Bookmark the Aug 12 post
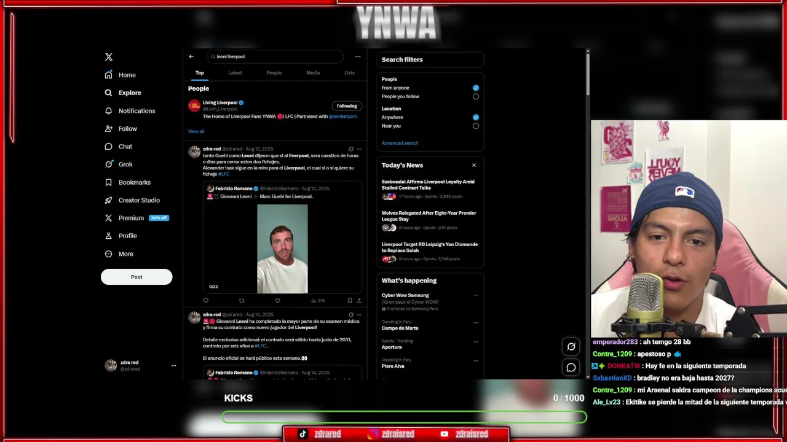 350,301
